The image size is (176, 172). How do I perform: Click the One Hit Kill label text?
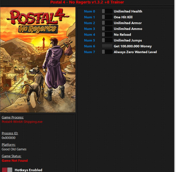click(x=123, y=17)
